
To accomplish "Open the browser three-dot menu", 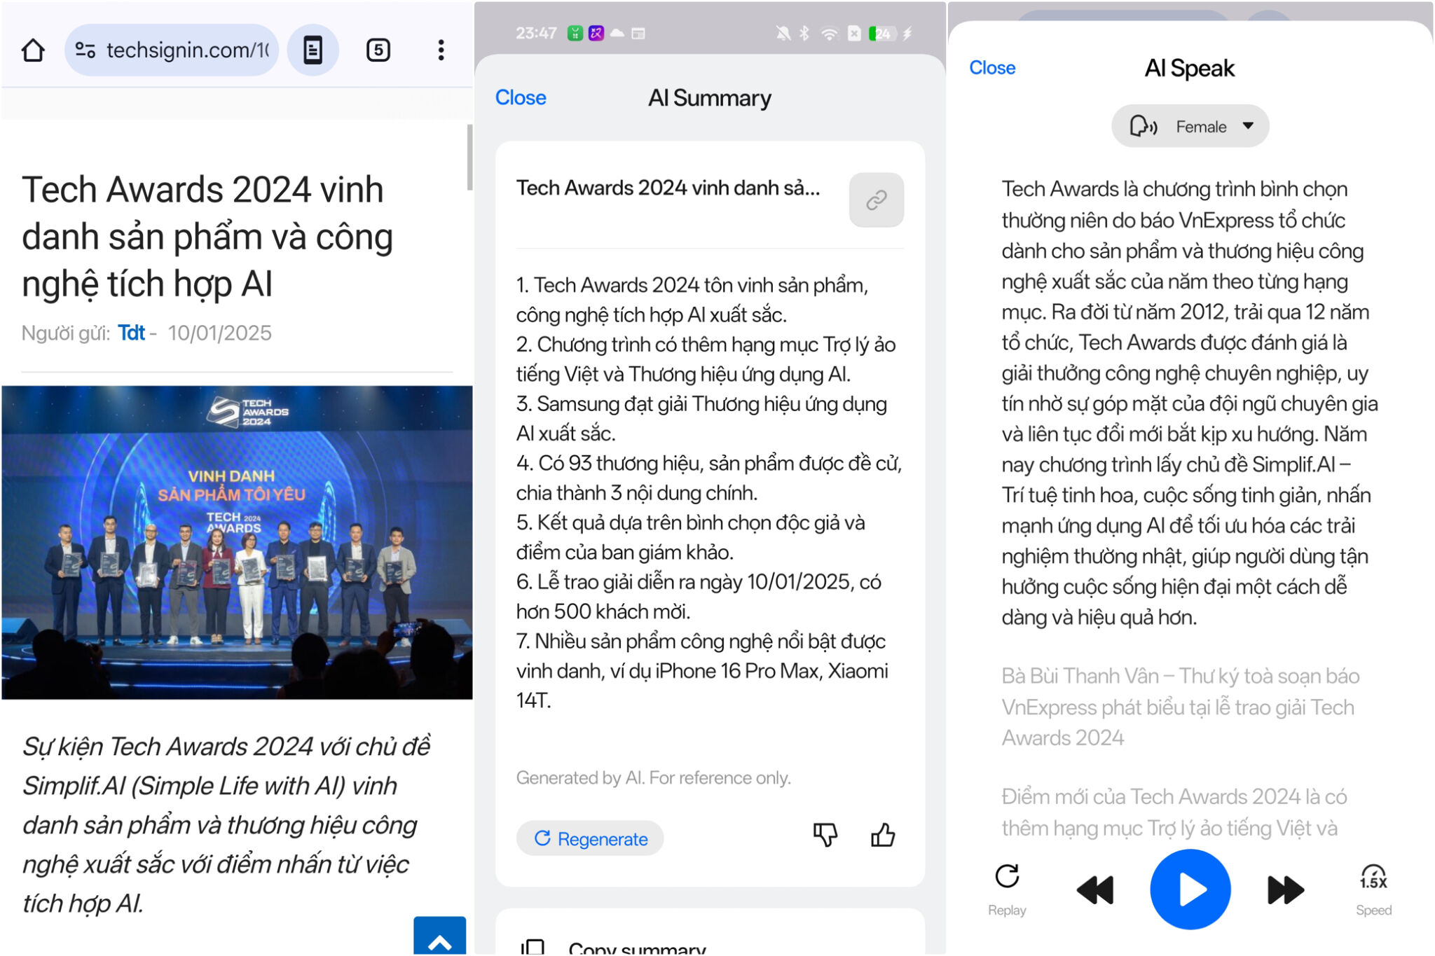I will (x=441, y=50).
